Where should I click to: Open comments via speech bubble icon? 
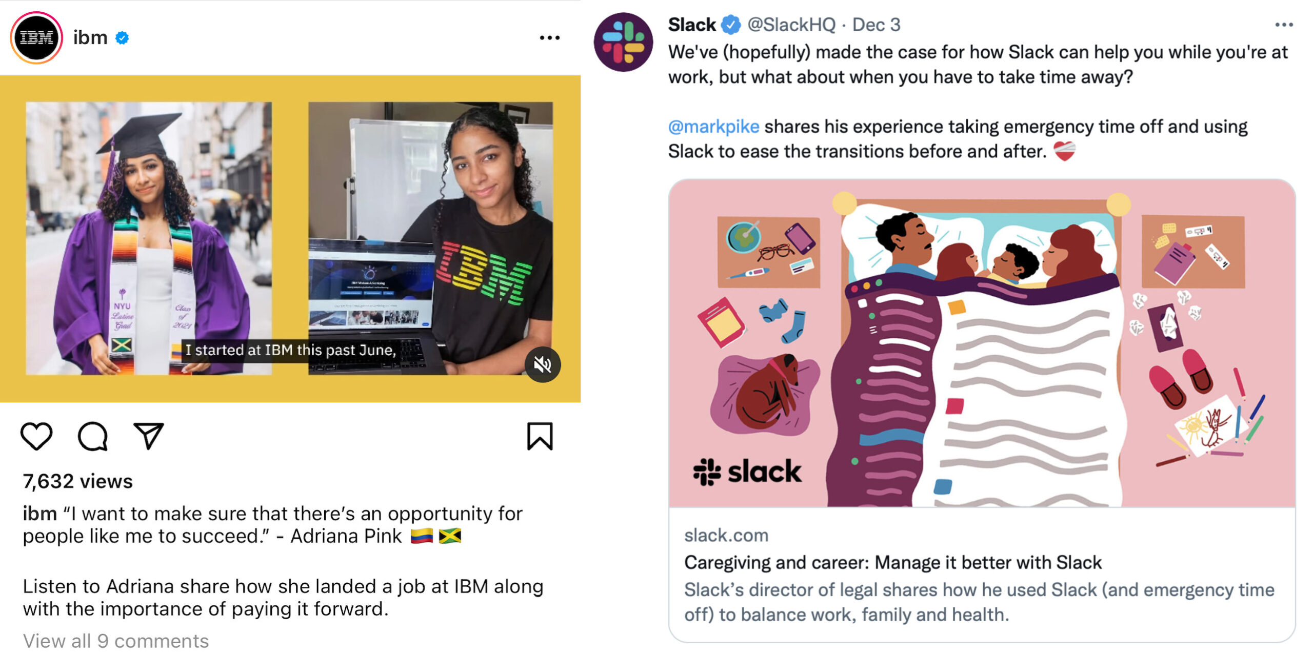tap(93, 436)
